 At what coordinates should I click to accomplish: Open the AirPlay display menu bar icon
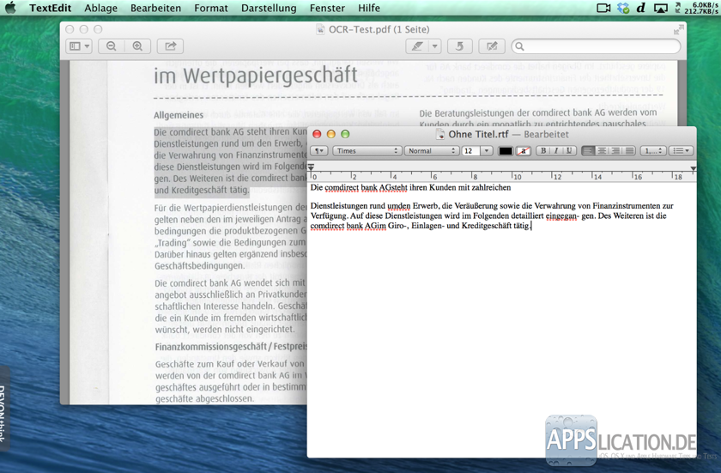pyautogui.click(x=660, y=8)
